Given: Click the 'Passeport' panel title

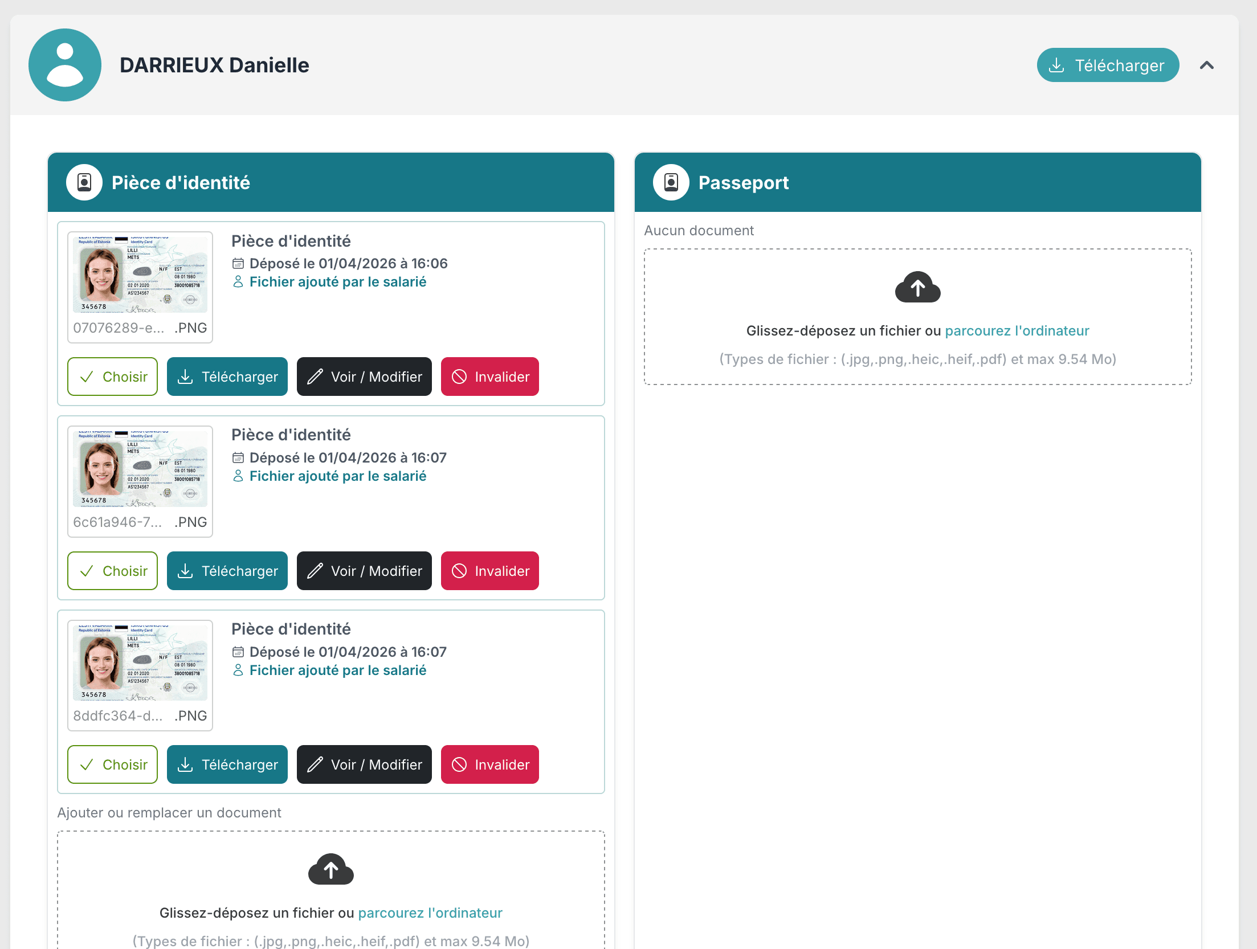Looking at the screenshot, I should pyautogui.click(x=744, y=183).
